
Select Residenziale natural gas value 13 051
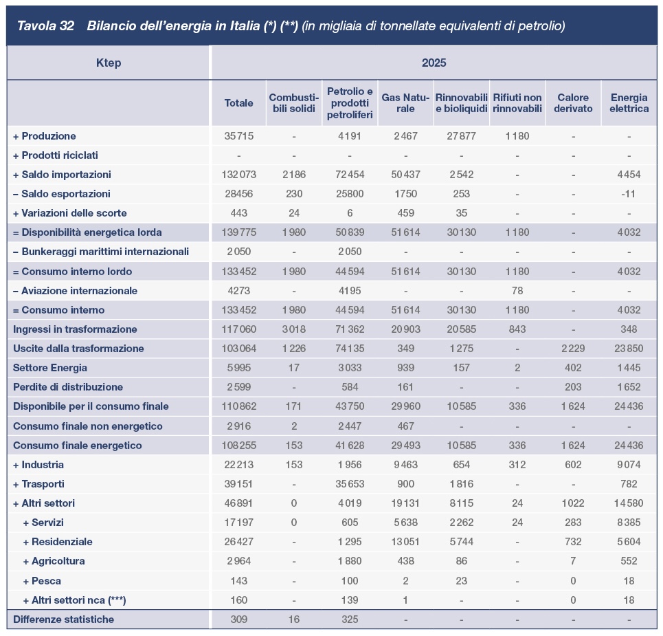click(x=405, y=542)
